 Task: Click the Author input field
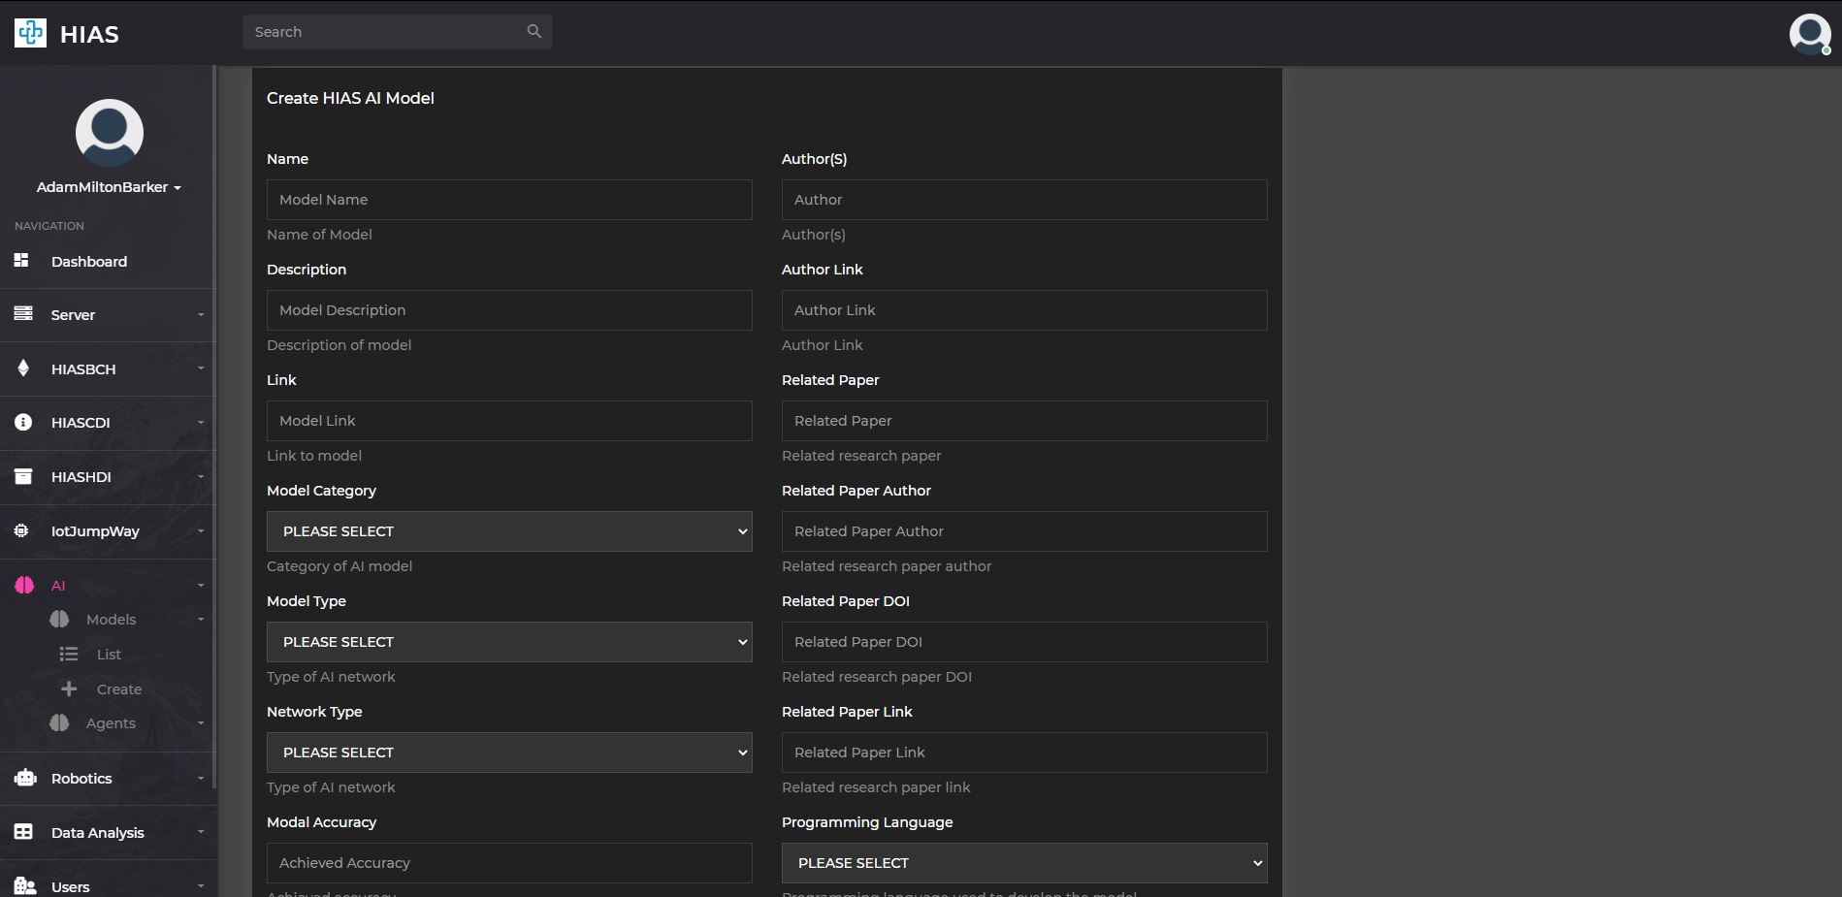pos(1024,200)
